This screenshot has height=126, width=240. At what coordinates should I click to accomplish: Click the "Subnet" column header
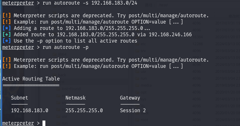coord(20,98)
